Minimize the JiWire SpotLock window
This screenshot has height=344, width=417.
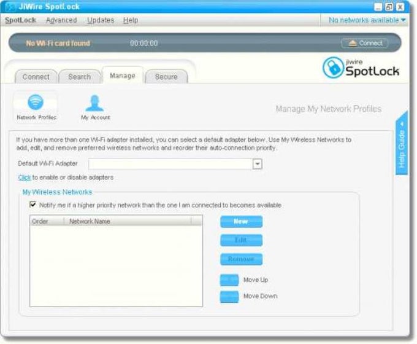(378, 7)
